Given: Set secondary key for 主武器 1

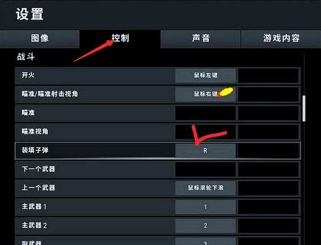Looking at the screenshot, I should coord(269,207).
